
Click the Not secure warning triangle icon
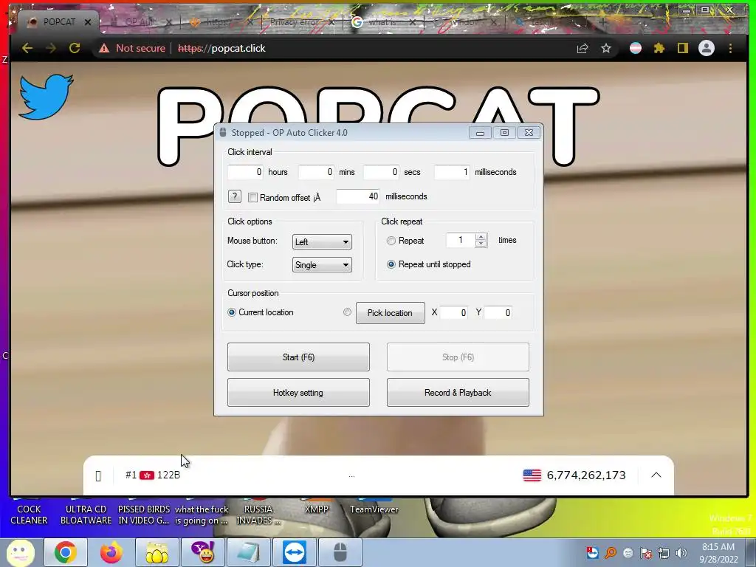(x=104, y=48)
